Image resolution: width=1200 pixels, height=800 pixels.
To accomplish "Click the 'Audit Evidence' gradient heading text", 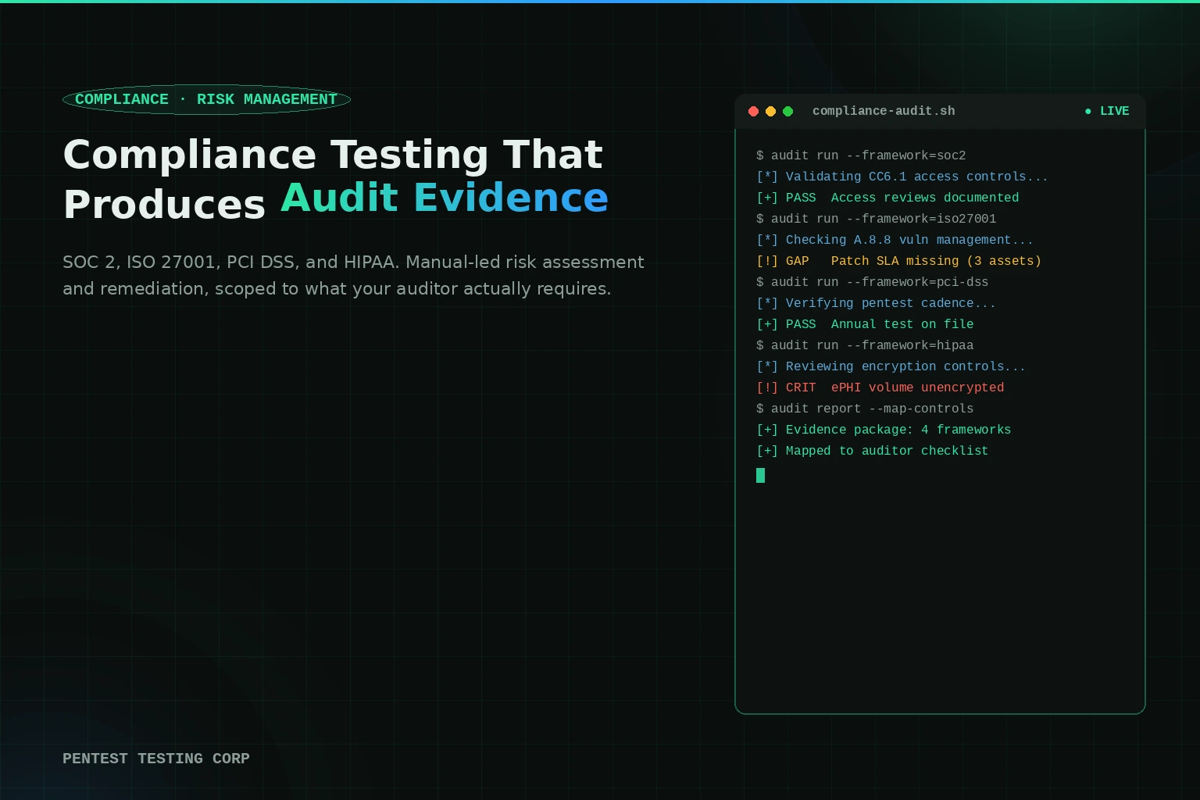I will [445, 198].
